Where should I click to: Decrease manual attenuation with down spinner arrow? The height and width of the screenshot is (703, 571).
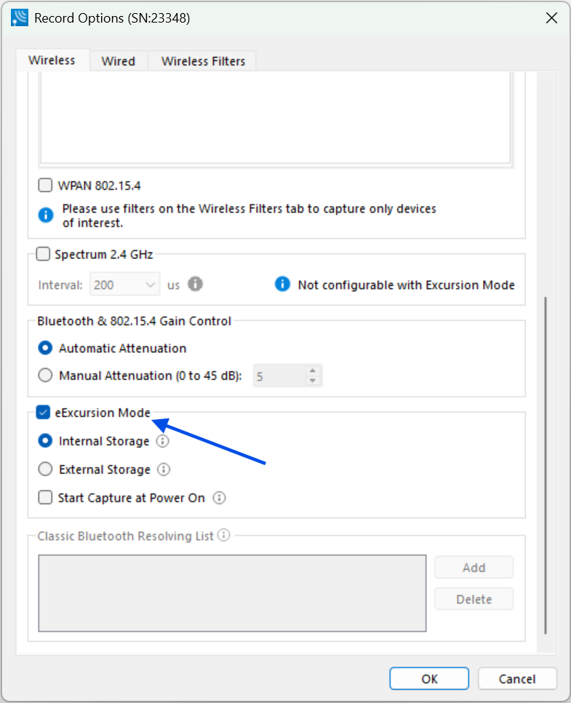(313, 381)
